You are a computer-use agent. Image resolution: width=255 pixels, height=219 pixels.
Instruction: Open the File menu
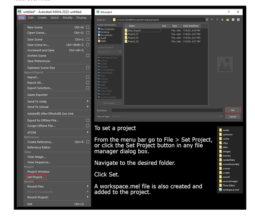point(22,17)
